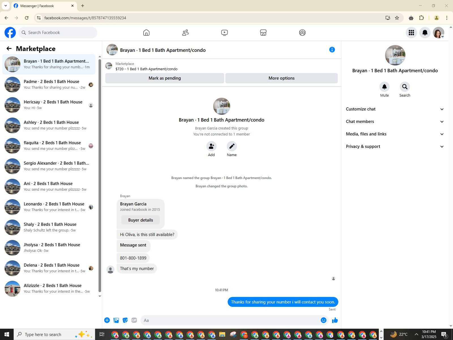This screenshot has width=453, height=340.
Task: Open the Chrome three-dot menu
Action: pos(447,18)
